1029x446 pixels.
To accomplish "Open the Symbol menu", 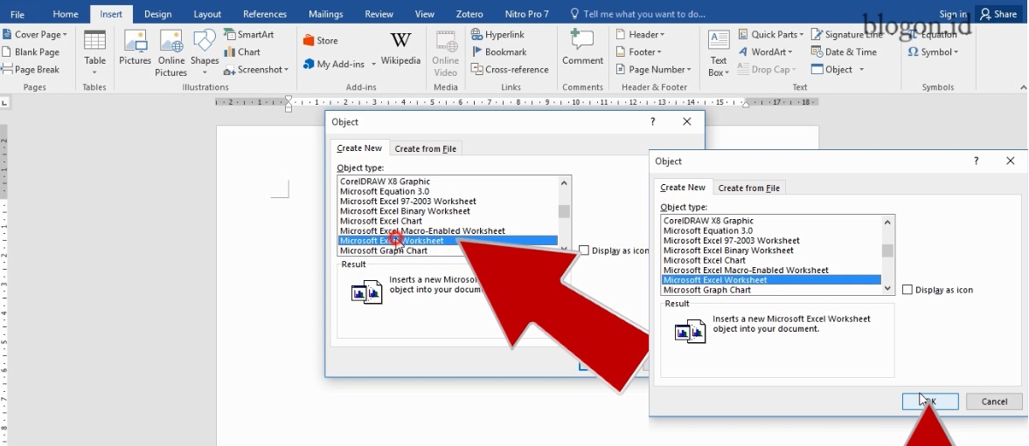I will tap(933, 51).
